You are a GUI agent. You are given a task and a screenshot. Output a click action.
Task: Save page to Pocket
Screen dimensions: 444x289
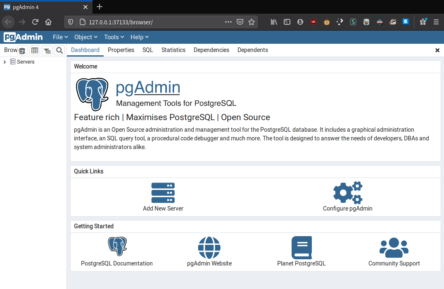click(x=240, y=22)
